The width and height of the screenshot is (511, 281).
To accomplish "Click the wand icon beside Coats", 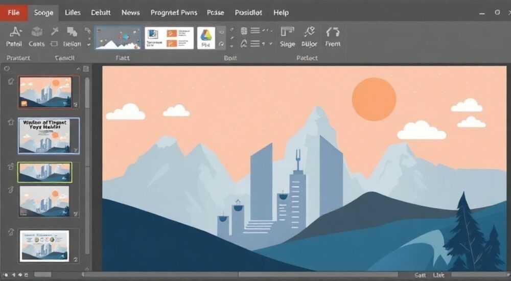I will 55,31.
